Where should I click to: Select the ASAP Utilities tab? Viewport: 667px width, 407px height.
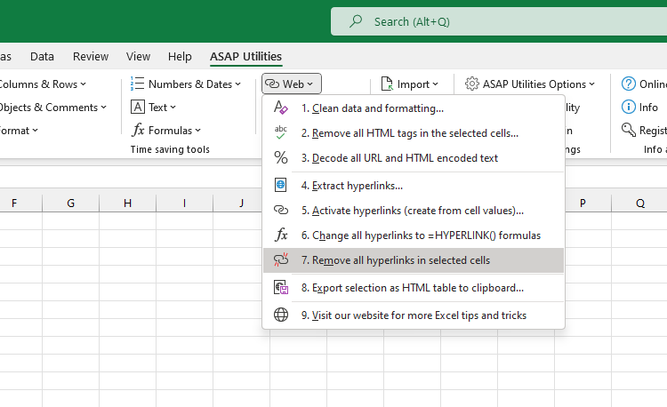tap(245, 57)
